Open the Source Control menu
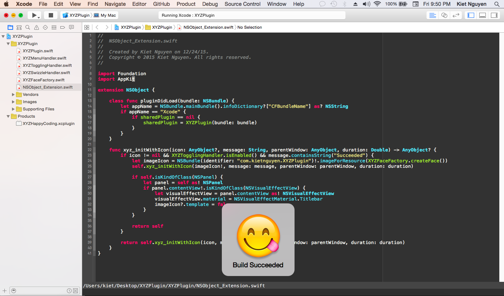The width and height of the screenshot is (504, 296). 243,4
